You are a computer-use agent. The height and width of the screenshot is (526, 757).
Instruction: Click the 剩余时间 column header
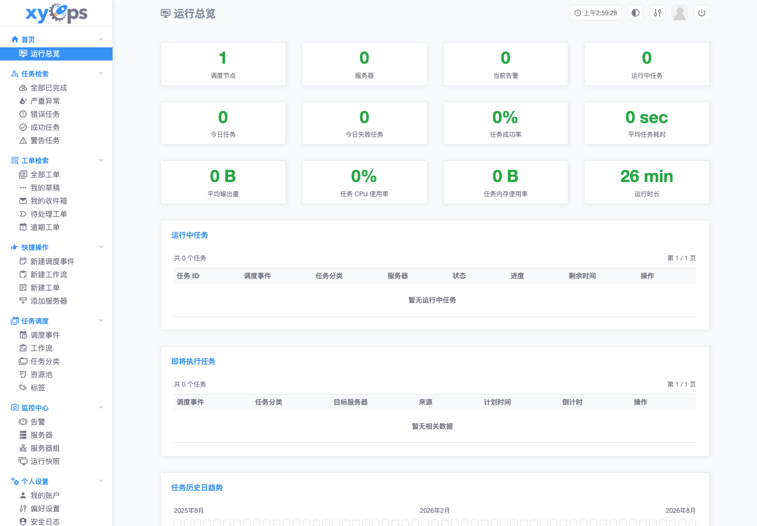(582, 276)
